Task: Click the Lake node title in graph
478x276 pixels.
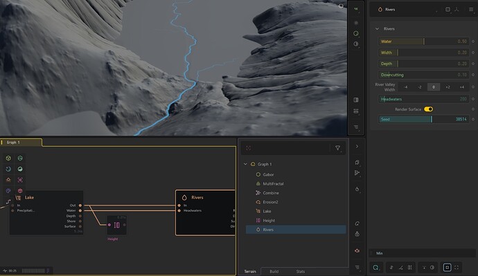Action: [29, 198]
